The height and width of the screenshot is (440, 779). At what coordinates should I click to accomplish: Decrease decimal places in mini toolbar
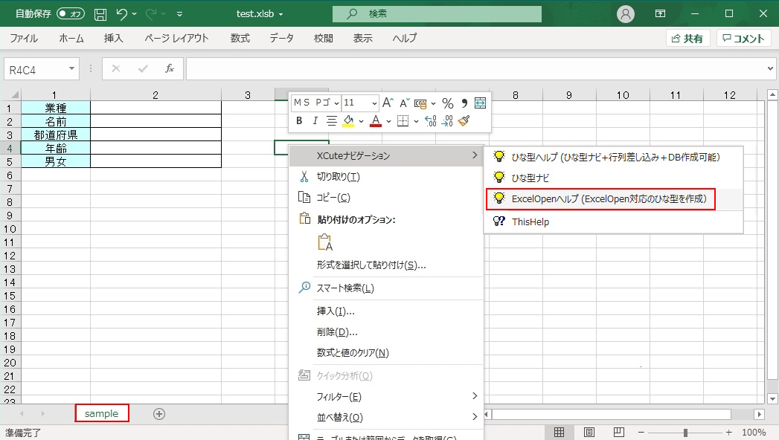coord(447,120)
